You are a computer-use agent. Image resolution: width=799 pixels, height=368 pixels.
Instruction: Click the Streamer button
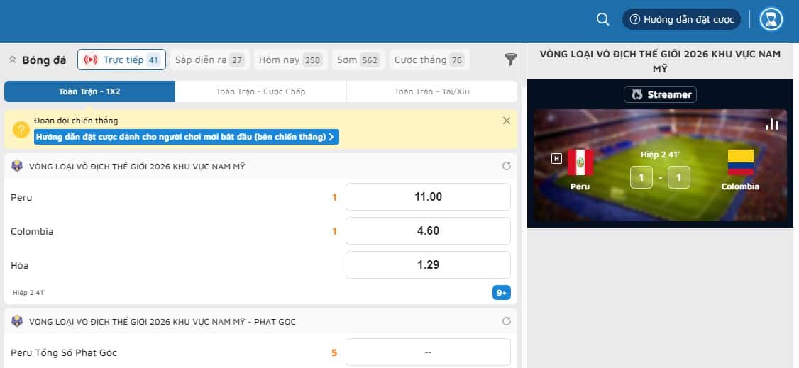coord(660,94)
